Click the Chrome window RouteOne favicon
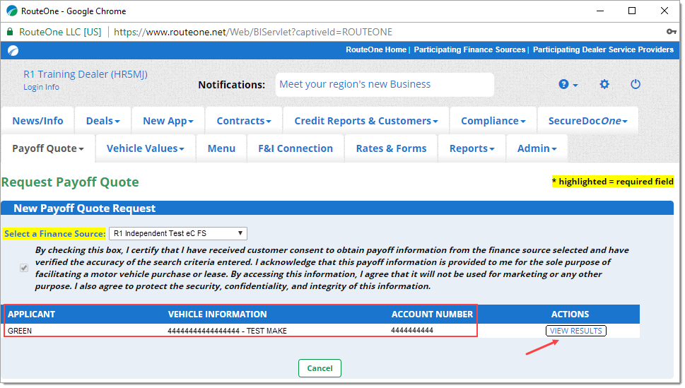The image size is (685, 388). click(x=12, y=11)
